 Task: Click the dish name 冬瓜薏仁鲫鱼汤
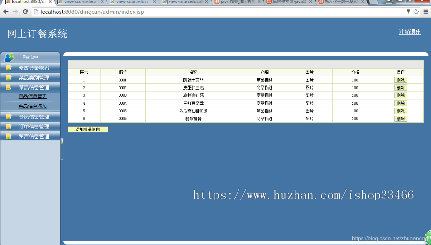click(193, 111)
